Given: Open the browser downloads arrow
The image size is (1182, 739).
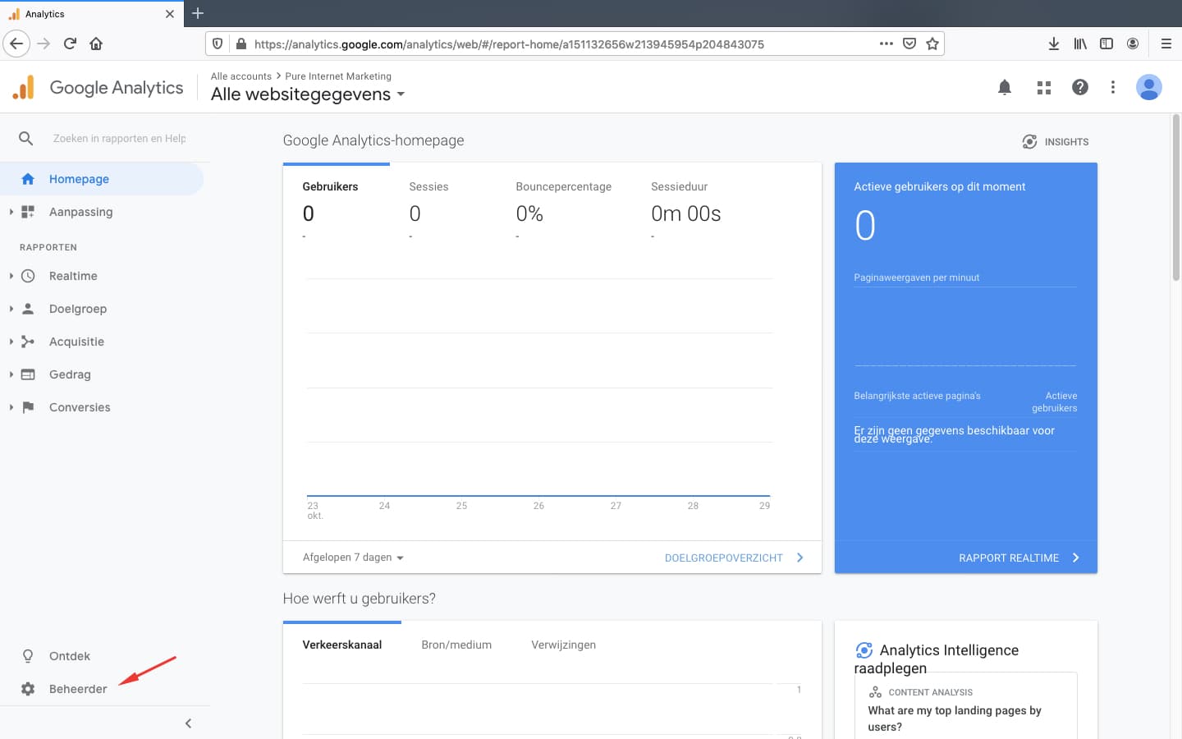Looking at the screenshot, I should 1054,44.
